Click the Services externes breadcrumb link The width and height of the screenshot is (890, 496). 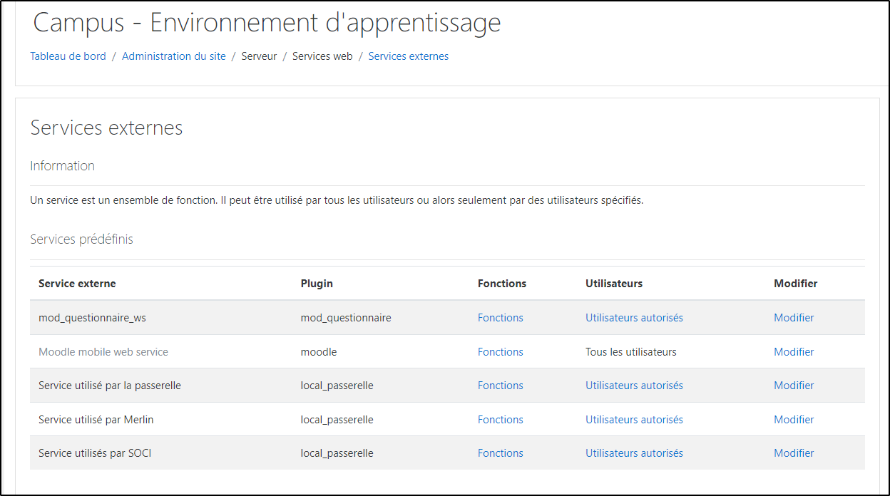click(x=408, y=56)
